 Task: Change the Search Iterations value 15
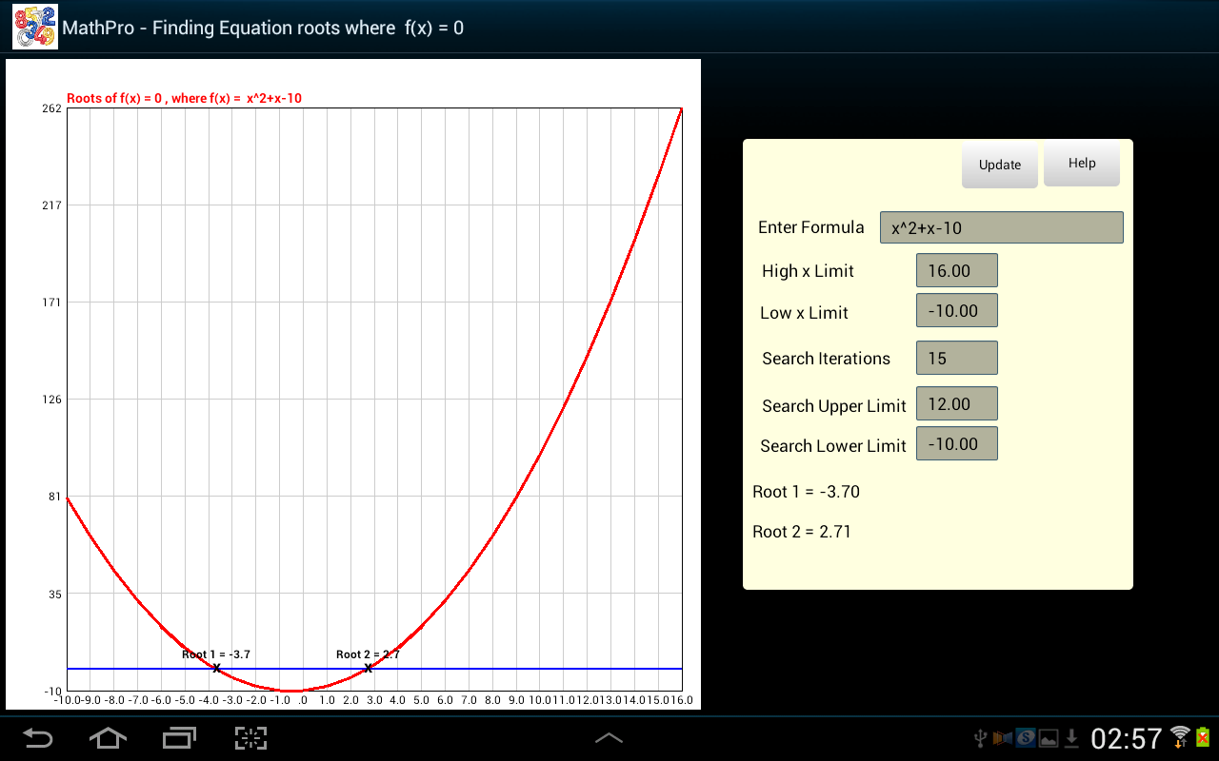[957, 358]
